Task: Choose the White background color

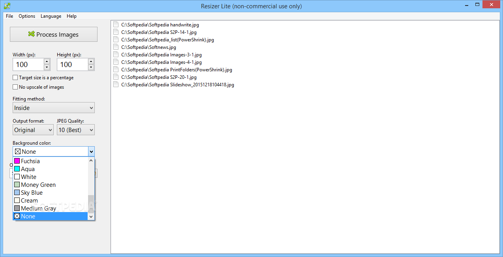Action: coord(51,177)
